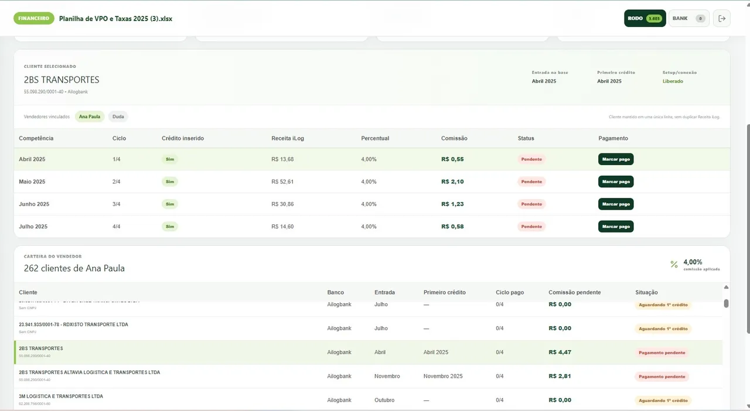Click the Sim credit badge for Maio 2025
Viewport: 750px width, 411px height.
[x=170, y=181]
